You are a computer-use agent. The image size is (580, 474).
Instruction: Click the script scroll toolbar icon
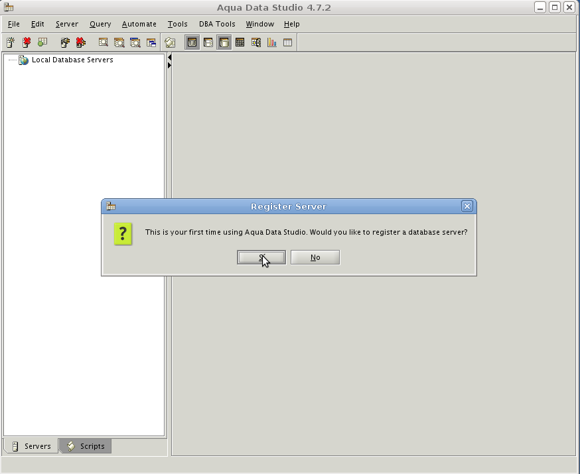pos(170,42)
